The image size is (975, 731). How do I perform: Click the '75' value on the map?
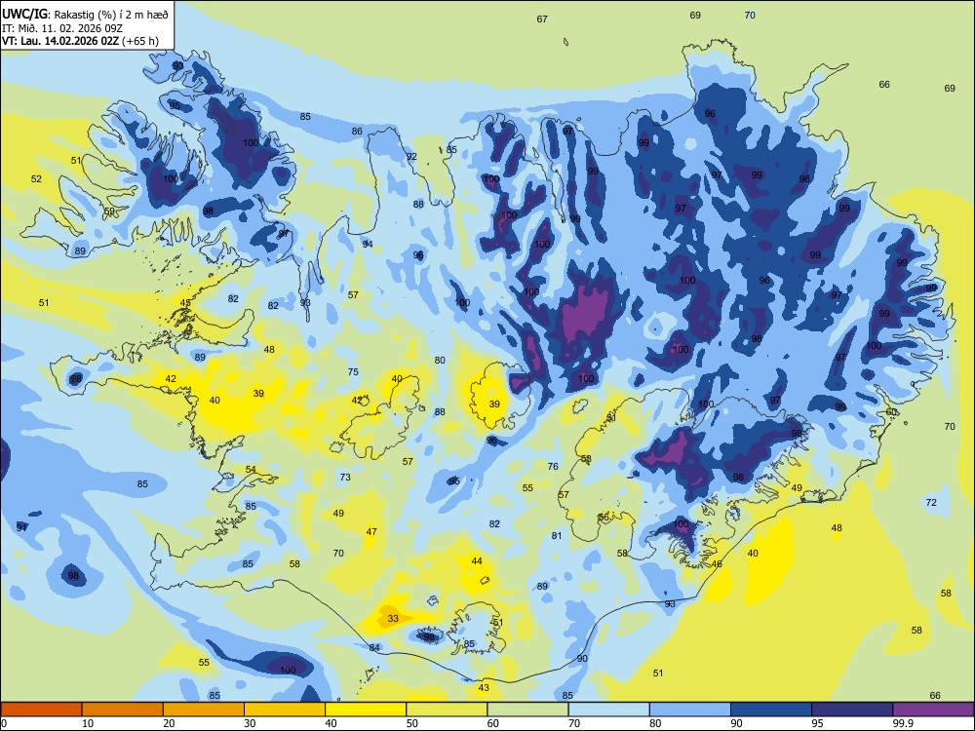click(353, 371)
